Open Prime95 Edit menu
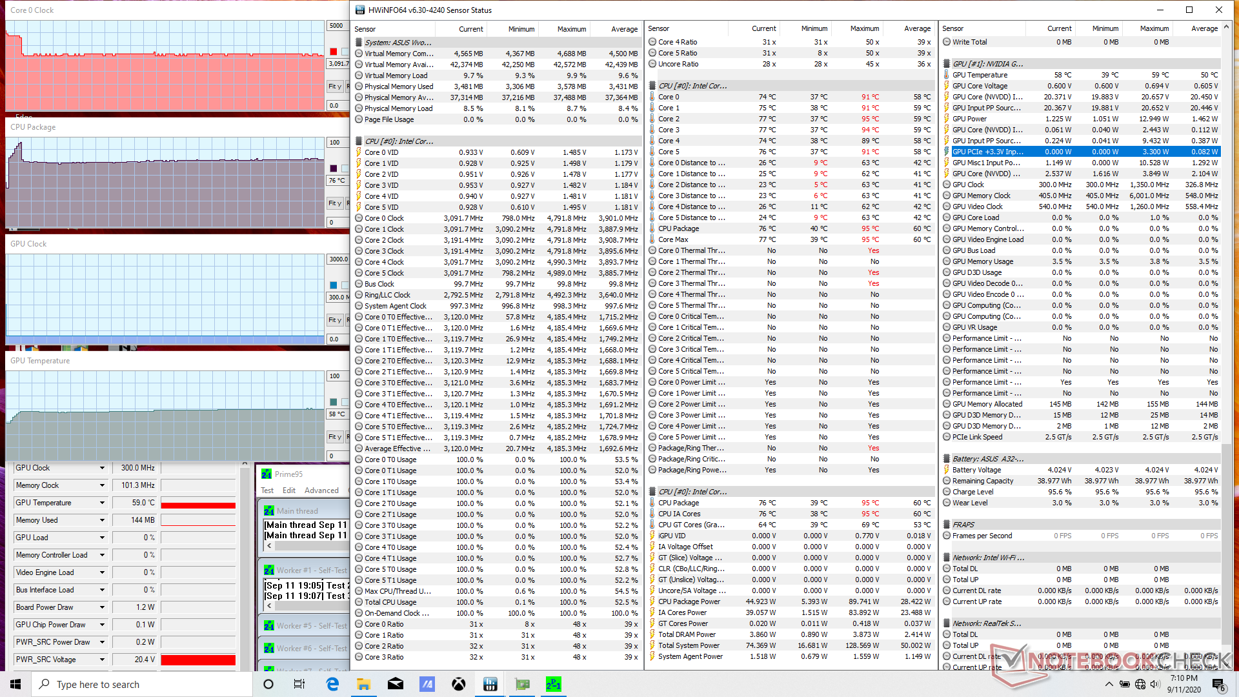Image resolution: width=1239 pixels, height=697 pixels. tap(289, 490)
